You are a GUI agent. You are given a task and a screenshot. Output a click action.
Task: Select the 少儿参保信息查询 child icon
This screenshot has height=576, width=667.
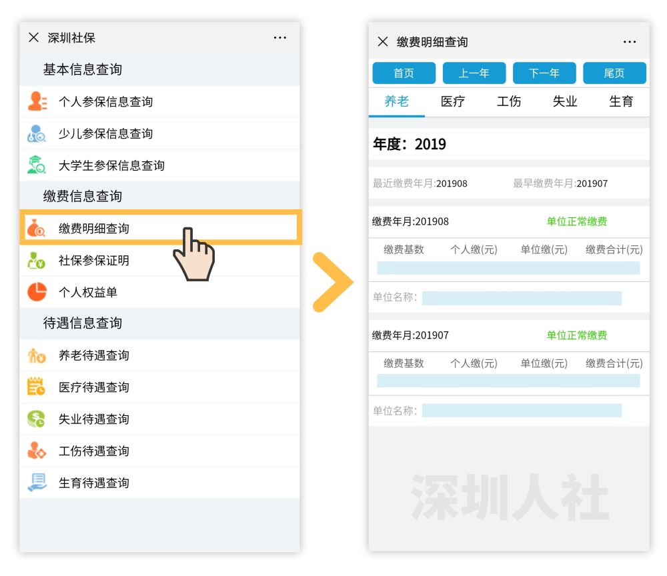coord(37,133)
